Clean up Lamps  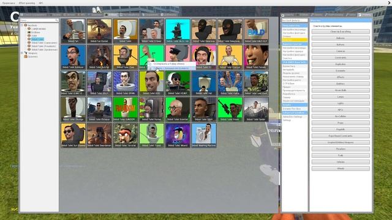[x=341, y=97]
